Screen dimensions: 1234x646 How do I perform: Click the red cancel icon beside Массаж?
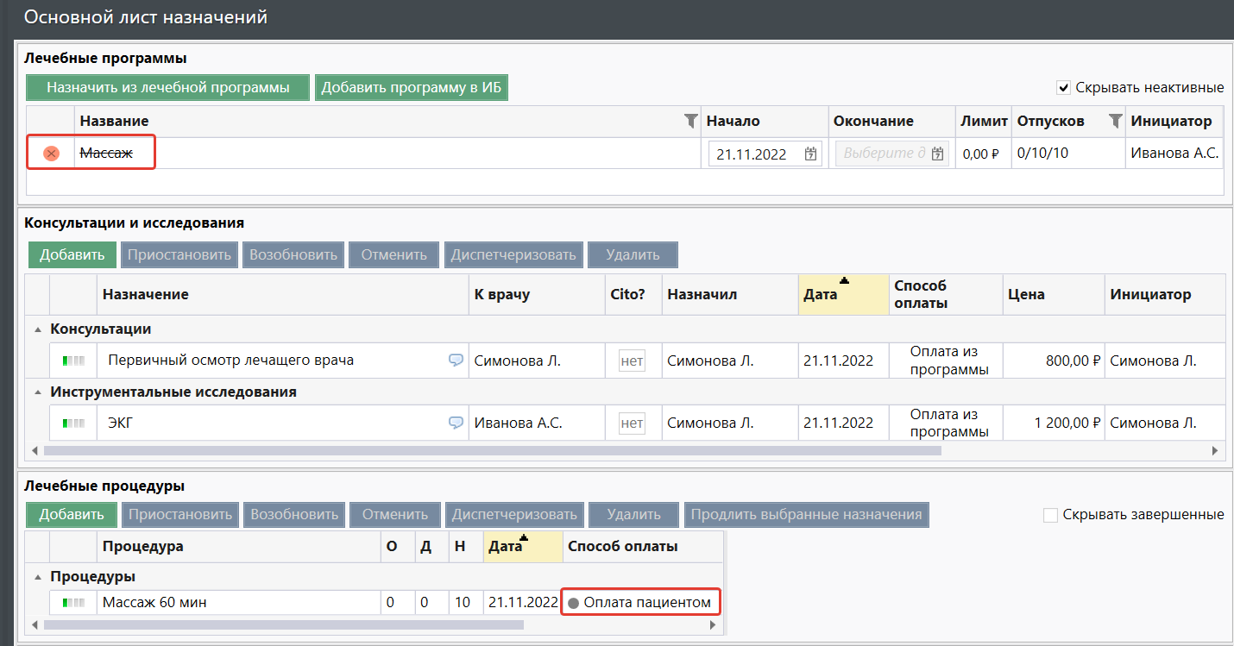click(x=52, y=154)
